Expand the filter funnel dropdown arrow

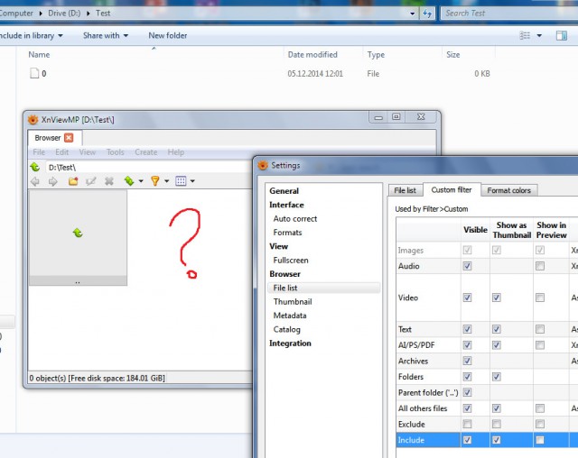pyautogui.click(x=166, y=181)
